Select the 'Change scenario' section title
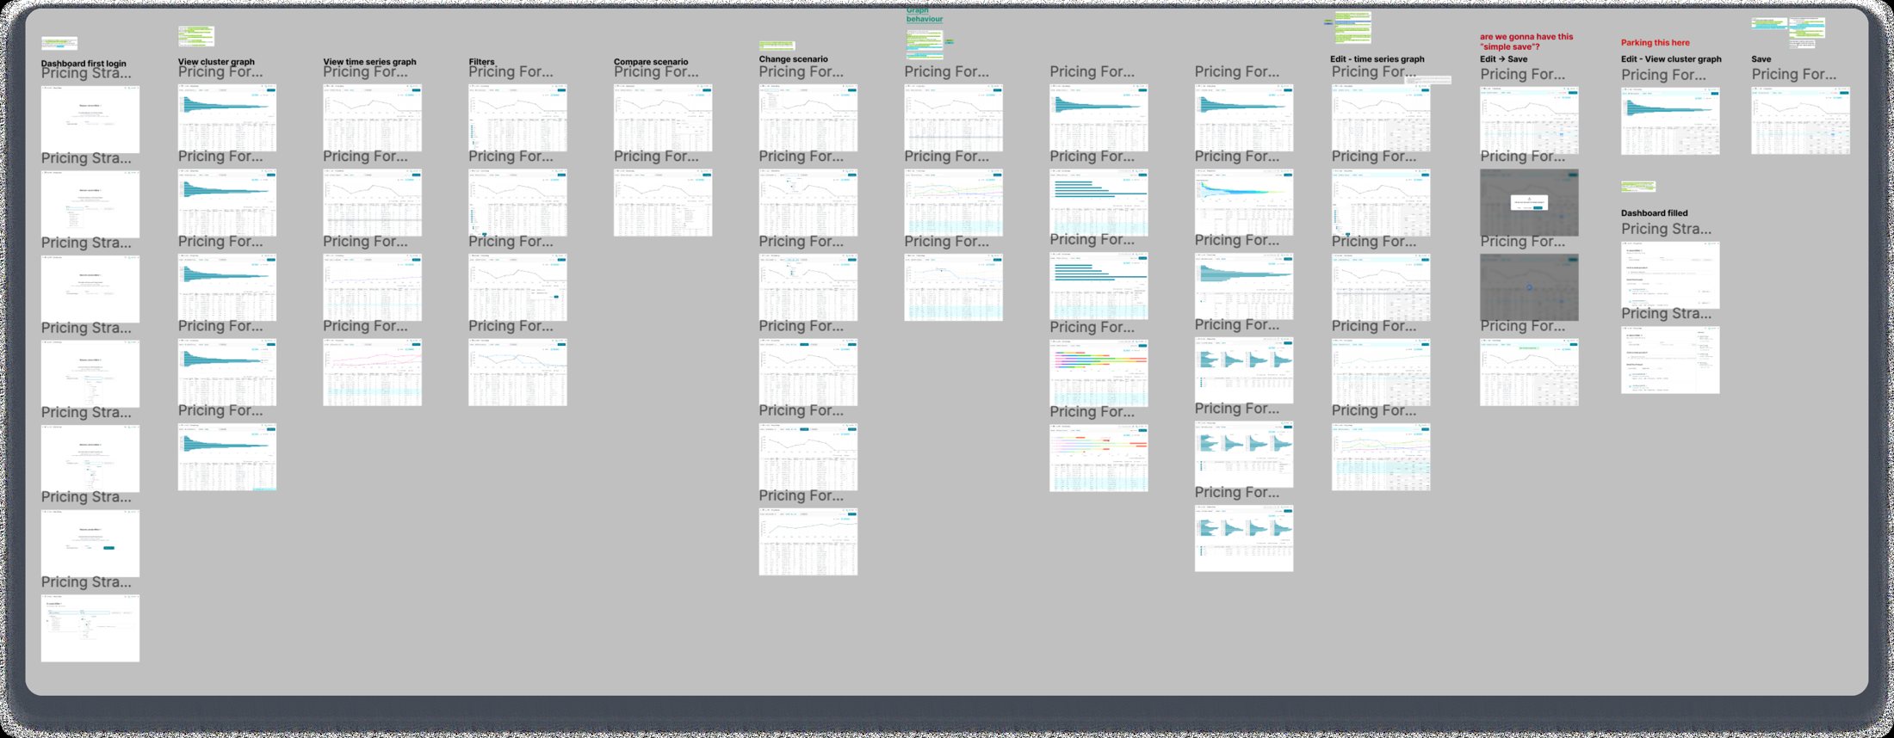 [x=793, y=59]
